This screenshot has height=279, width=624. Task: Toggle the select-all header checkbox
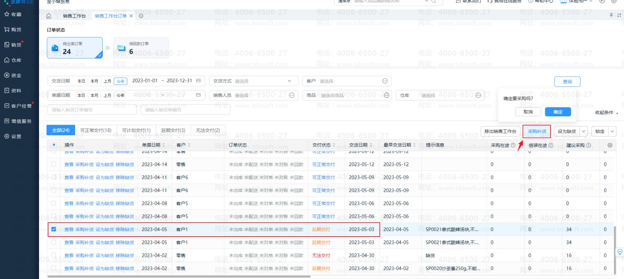pos(54,145)
